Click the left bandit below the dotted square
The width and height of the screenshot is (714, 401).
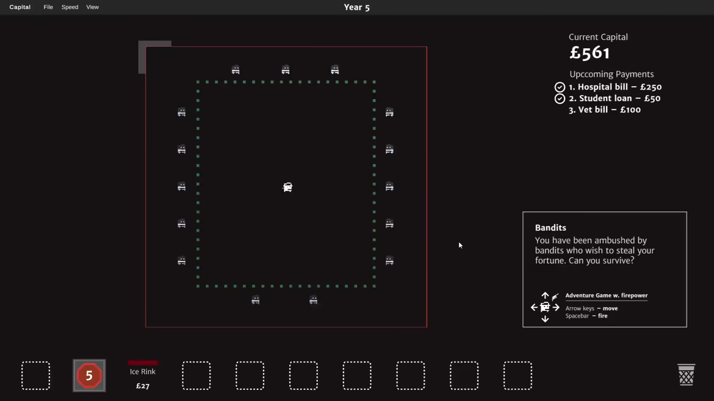(x=256, y=300)
